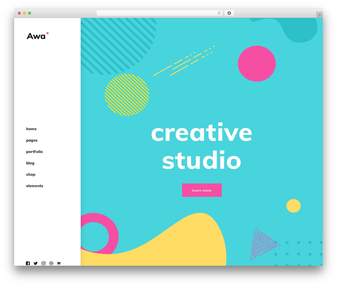Screen dimensions: 337x286
Task: Open the portfolio menu item
Action: [x=34, y=152]
